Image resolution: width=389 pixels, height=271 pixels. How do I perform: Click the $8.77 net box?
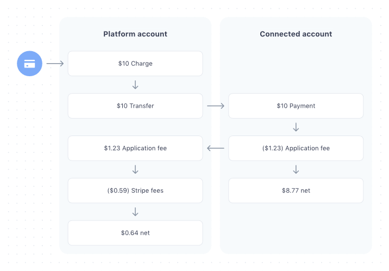point(296,190)
